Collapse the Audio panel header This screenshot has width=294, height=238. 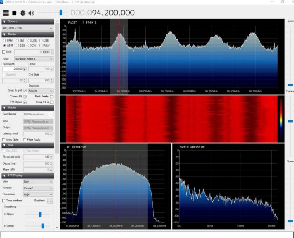(28, 108)
